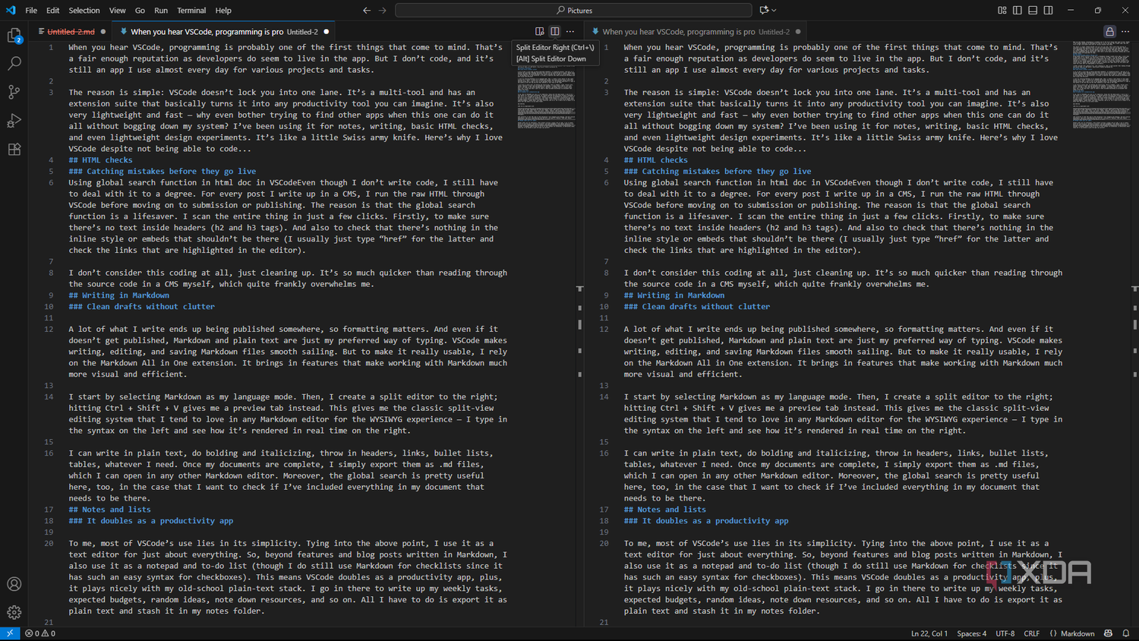Open More Actions ellipsis in right editor group
1139x641 pixels.
click(1125, 31)
